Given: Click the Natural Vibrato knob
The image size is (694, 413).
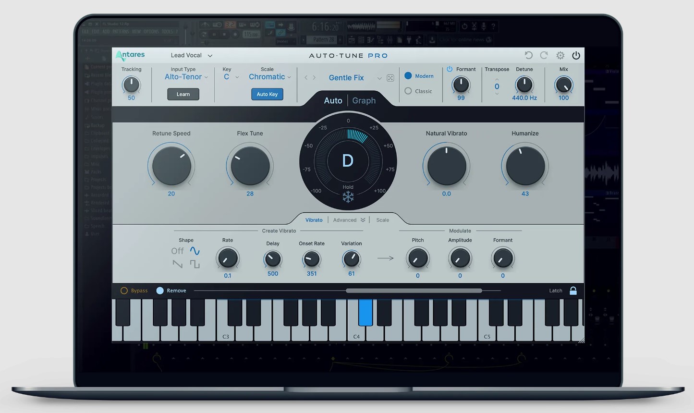Looking at the screenshot, I should click(447, 166).
